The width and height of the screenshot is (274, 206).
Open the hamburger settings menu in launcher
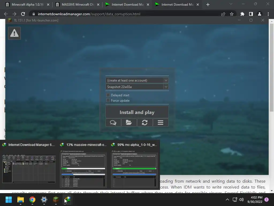[x=161, y=122]
